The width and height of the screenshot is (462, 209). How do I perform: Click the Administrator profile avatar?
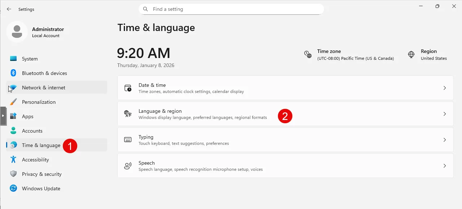[17, 32]
